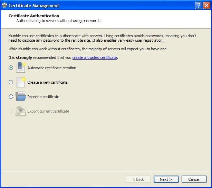
Task: Select the Automatic certificate creation radio button
Action: 11,67
